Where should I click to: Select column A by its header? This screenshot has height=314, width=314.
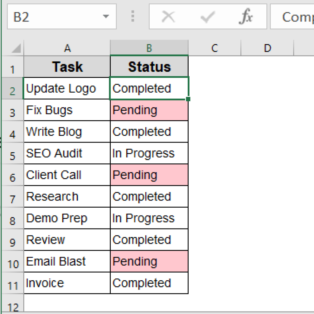pyautogui.click(x=67, y=48)
